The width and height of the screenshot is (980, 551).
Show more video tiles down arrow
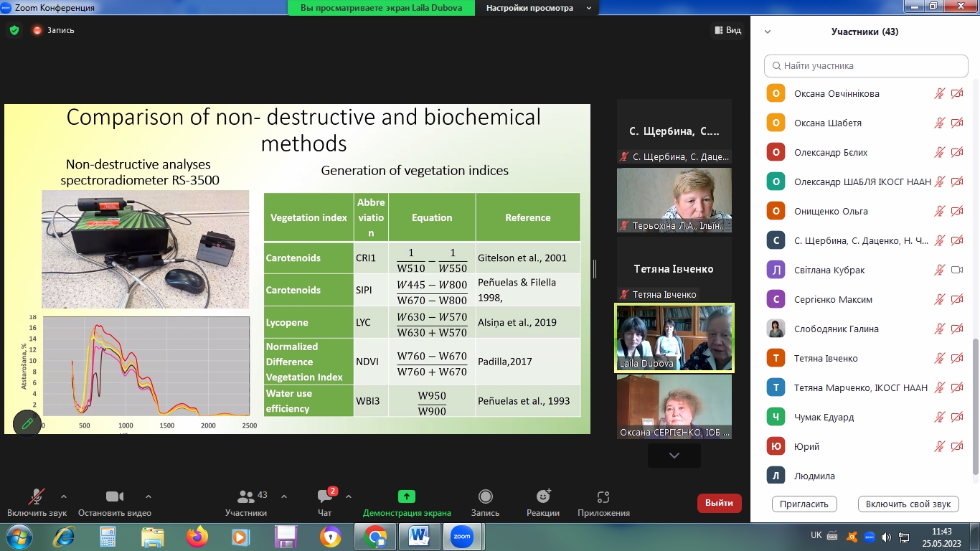tap(674, 456)
